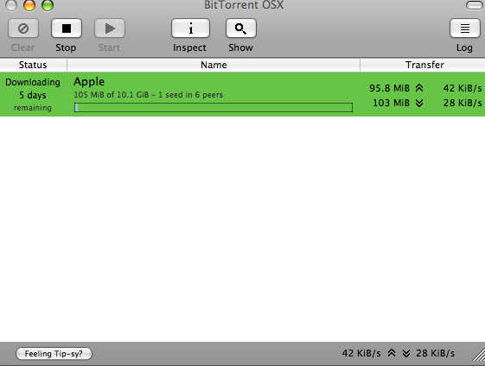Sort by the Name column header
The width and height of the screenshot is (485, 366).
click(x=214, y=65)
